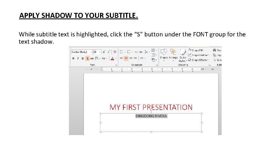Viewport: 269px width, 151px height.
Task: Click Line Spacing icon
Action: click(x=147, y=52)
